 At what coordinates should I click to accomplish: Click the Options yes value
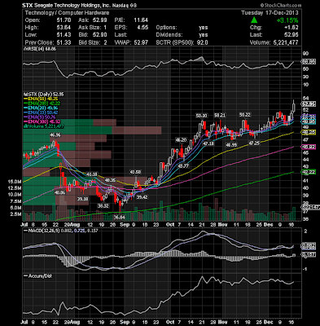click(203, 28)
